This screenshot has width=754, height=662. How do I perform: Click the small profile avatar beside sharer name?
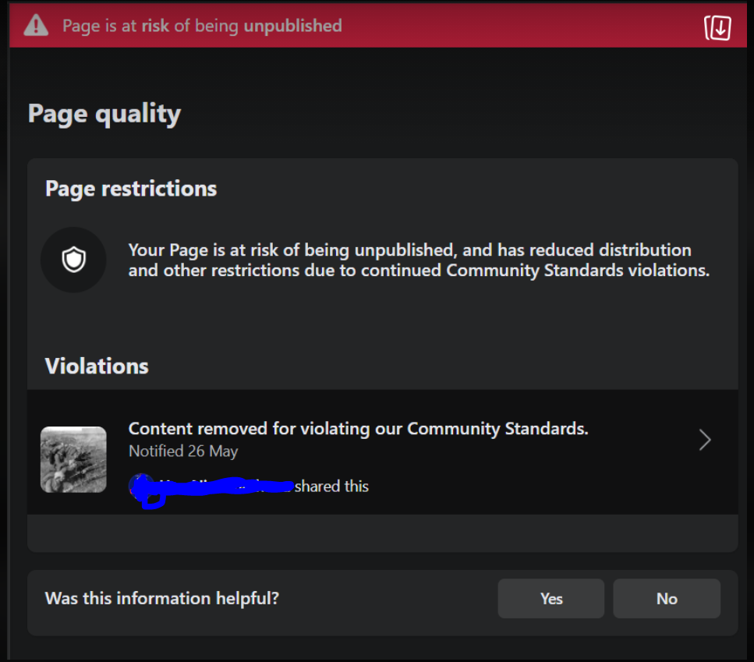pyautogui.click(x=140, y=487)
